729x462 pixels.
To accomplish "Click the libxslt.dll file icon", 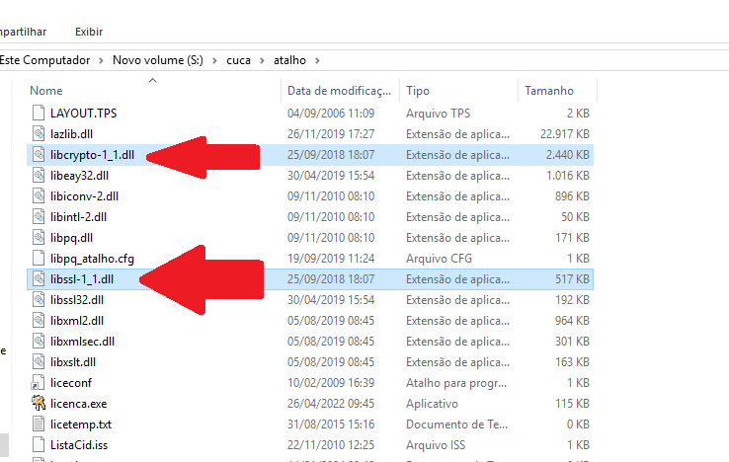I will 39,362.
